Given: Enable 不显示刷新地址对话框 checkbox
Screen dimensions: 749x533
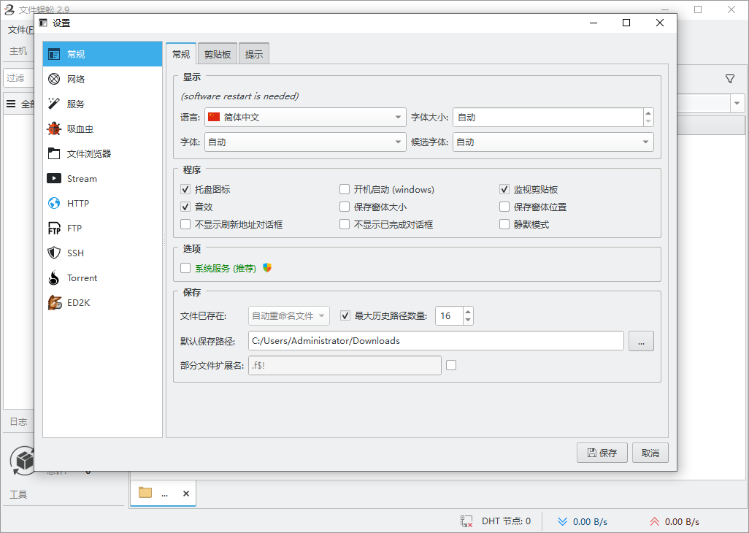Looking at the screenshot, I should 185,224.
